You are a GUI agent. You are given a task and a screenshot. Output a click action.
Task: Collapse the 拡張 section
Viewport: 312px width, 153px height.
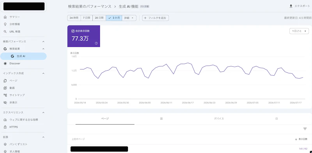[43, 137]
